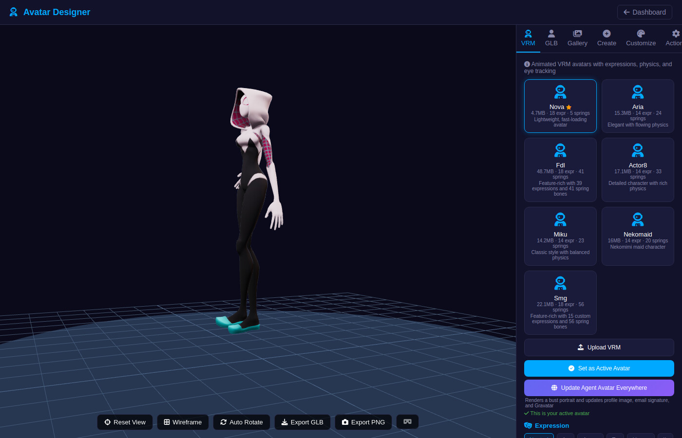Select the Miku avatar card
682x438 pixels.
(x=560, y=236)
